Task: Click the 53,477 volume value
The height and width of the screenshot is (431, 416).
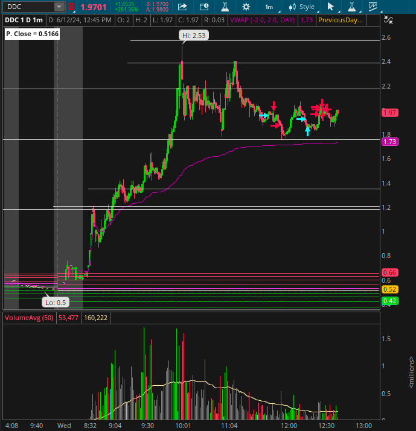Action: 69,318
